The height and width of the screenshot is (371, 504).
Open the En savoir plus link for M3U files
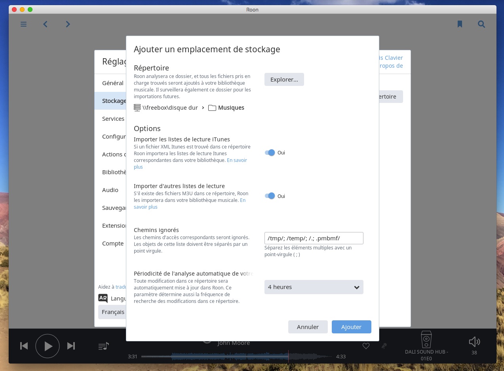[146, 207]
